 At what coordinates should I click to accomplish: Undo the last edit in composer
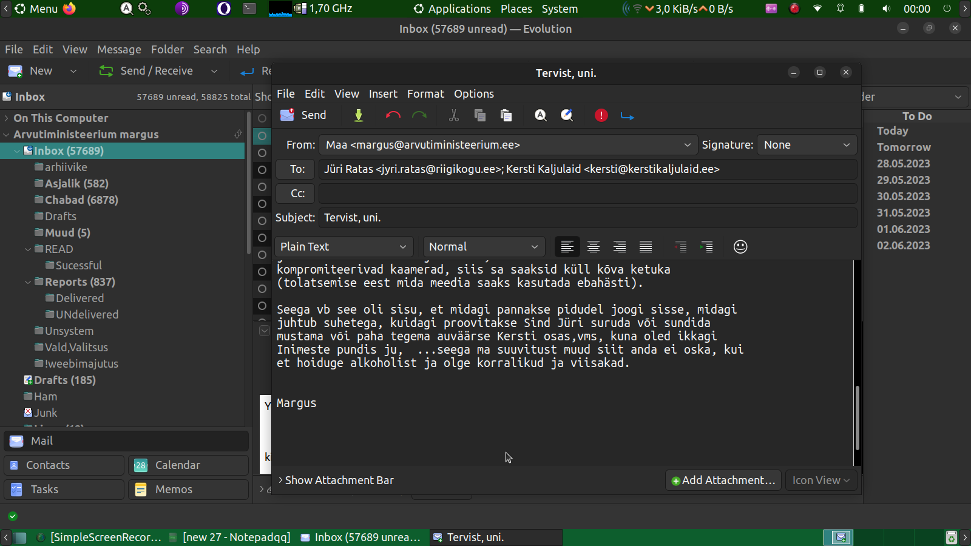pos(393,115)
